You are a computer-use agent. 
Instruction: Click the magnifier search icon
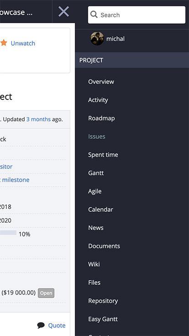pos(94,15)
